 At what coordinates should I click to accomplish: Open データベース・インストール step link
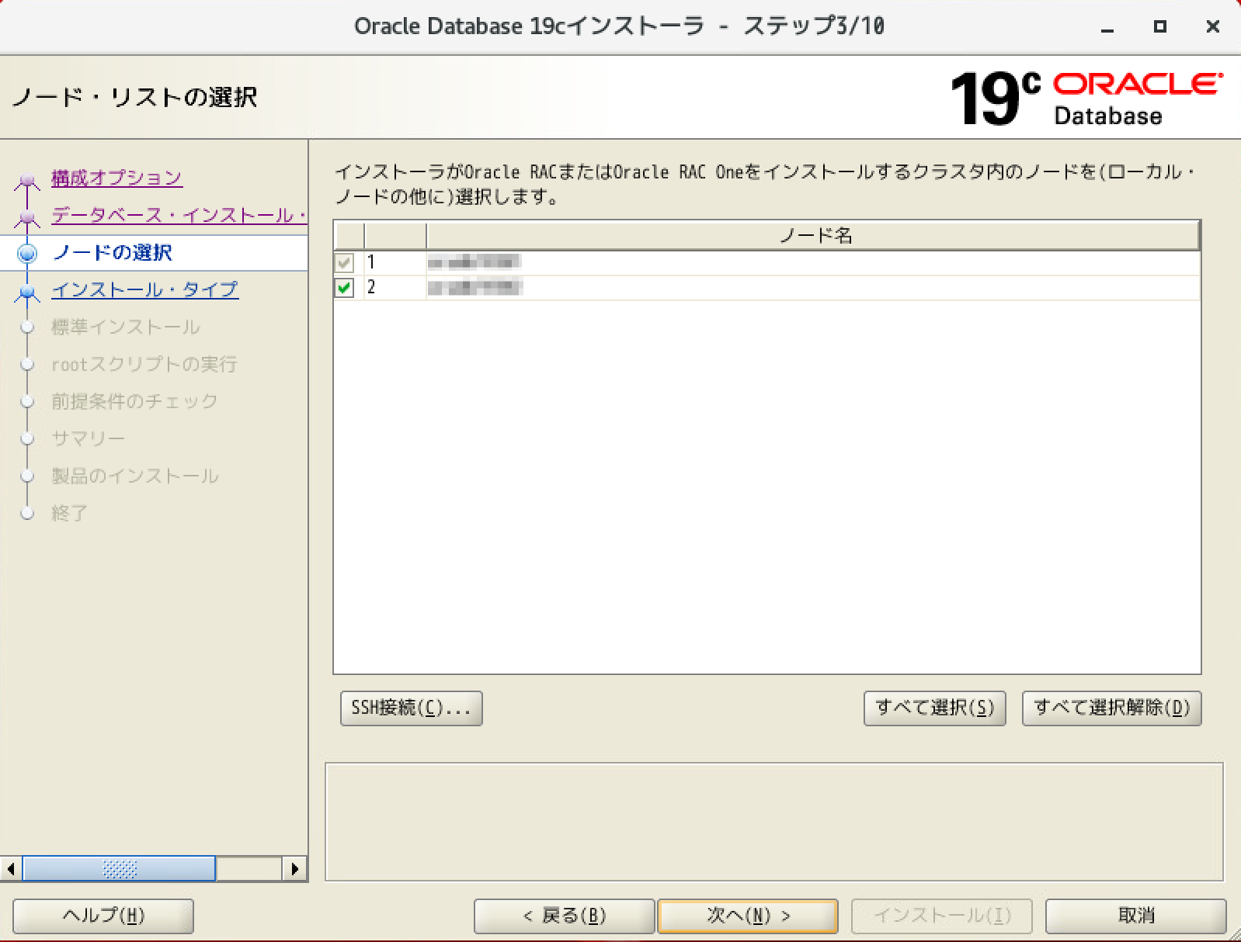tap(179, 215)
